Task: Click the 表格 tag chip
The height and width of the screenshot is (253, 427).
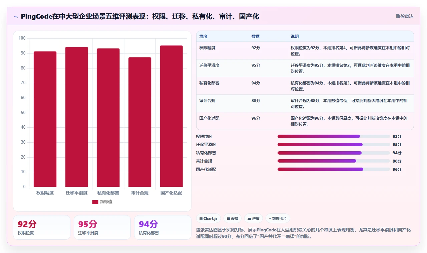Action: [233, 218]
